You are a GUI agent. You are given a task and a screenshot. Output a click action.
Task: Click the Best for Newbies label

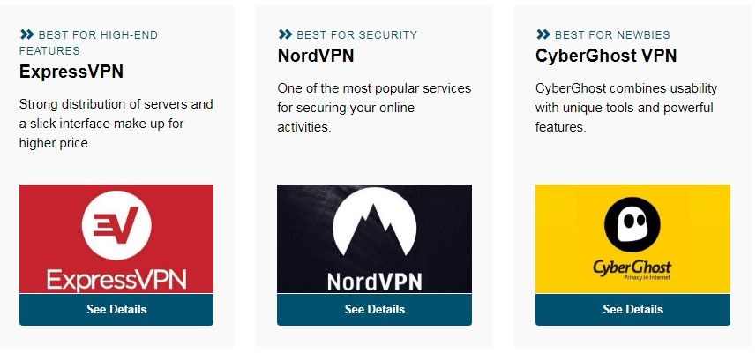coord(612,34)
